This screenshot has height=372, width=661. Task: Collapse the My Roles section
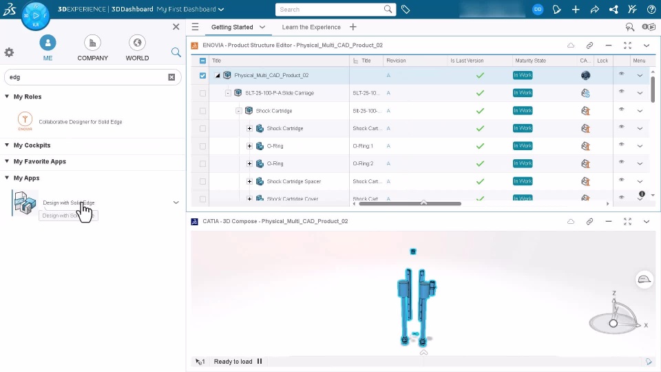(x=7, y=96)
